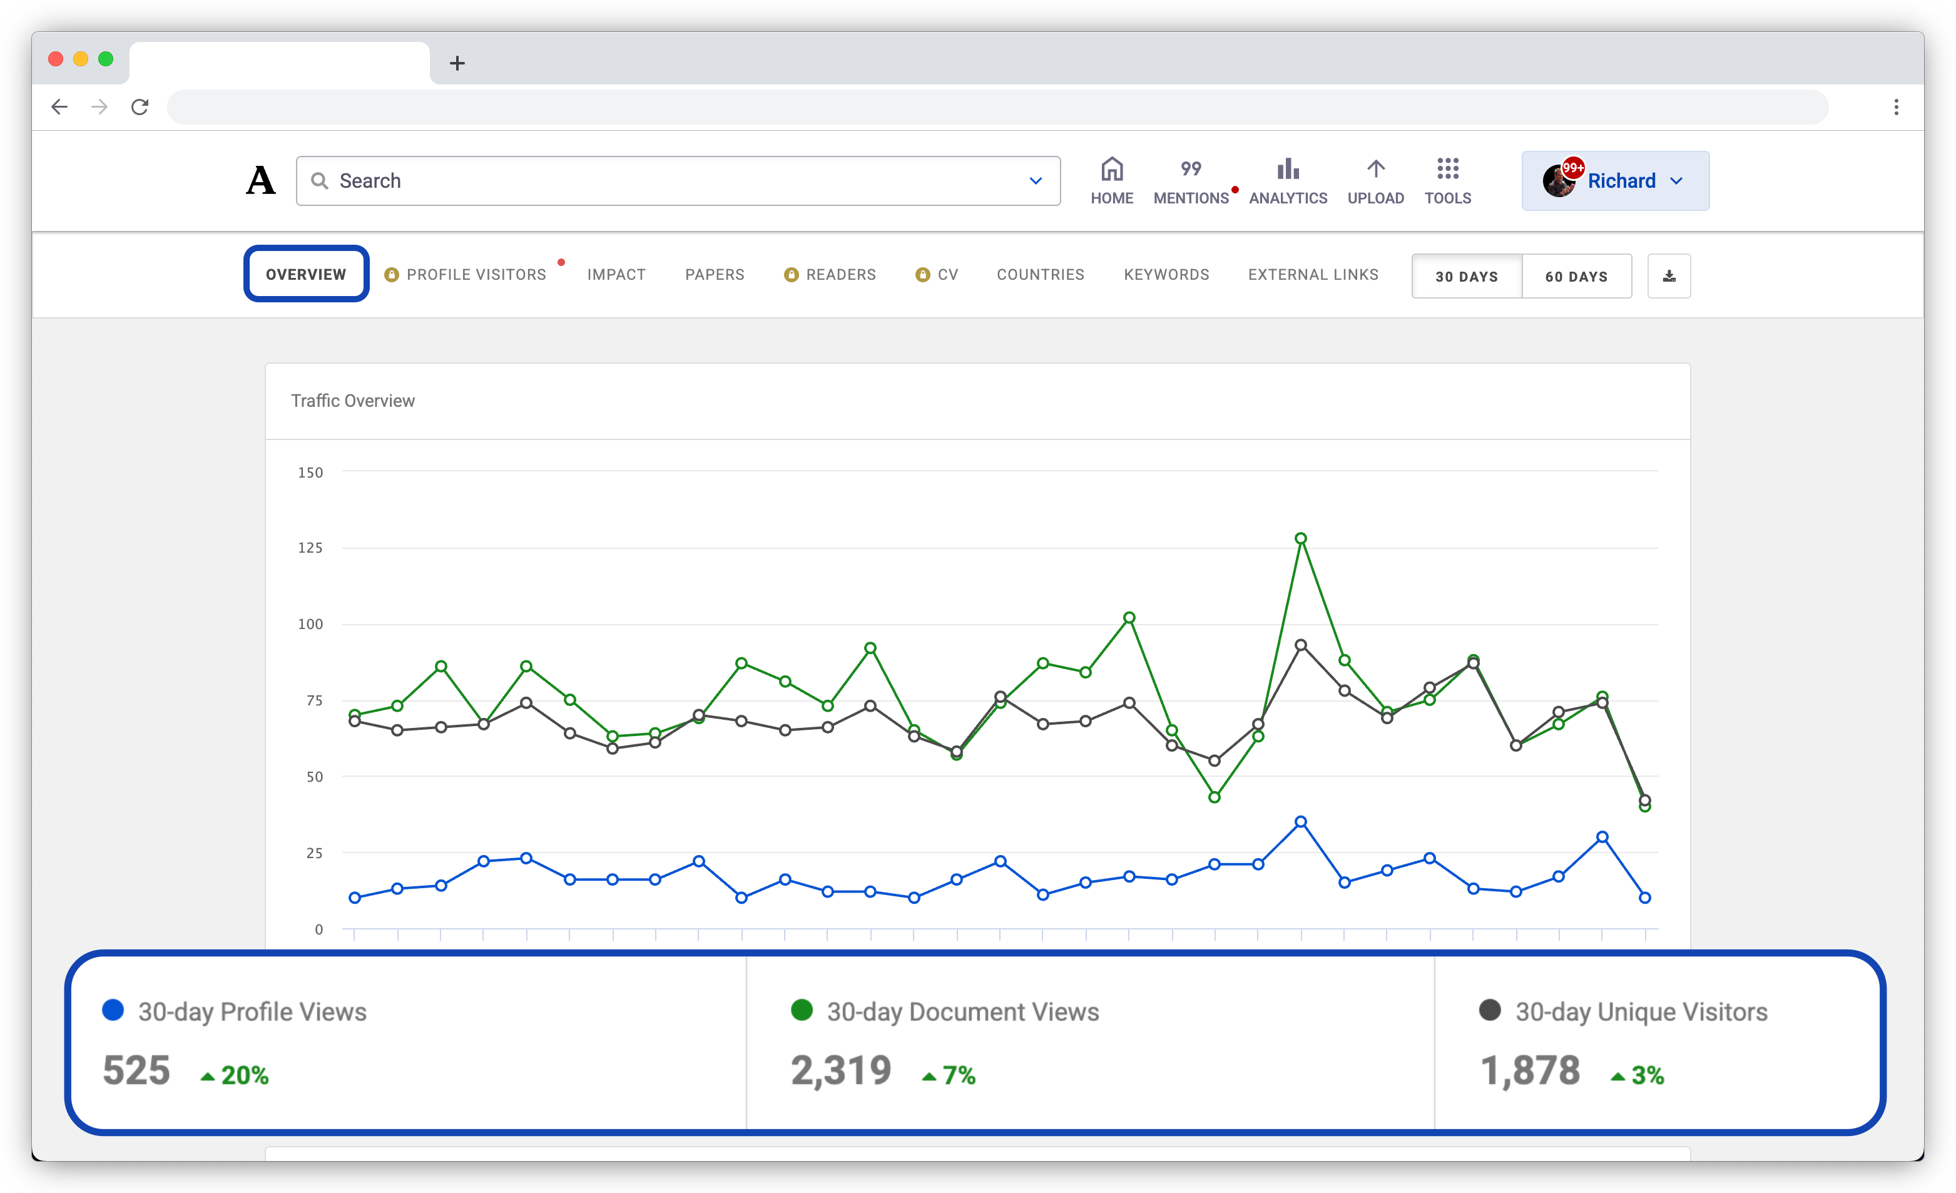Open the CV tab

tap(948, 274)
